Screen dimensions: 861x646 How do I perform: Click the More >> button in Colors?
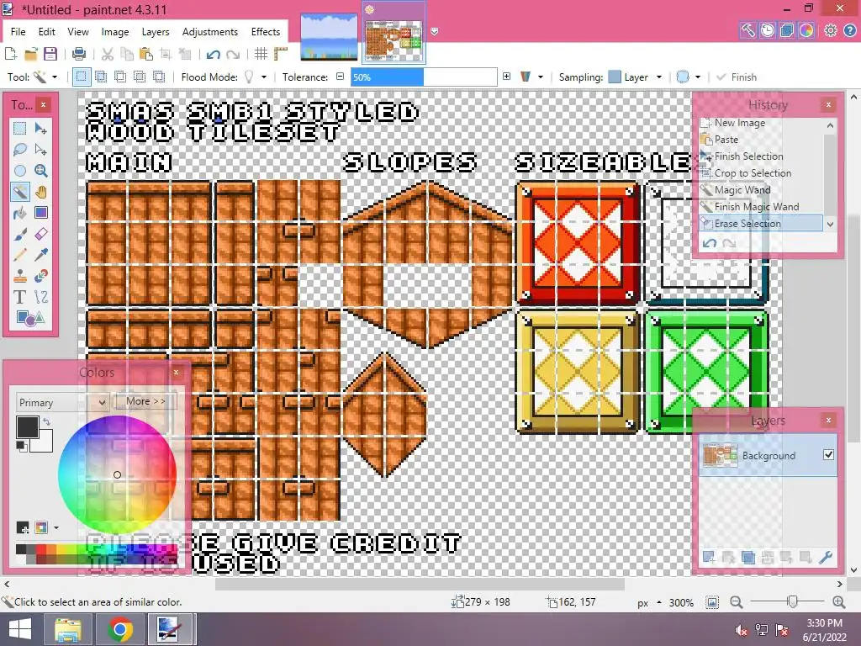pyautogui.click(x=145, y=401)
